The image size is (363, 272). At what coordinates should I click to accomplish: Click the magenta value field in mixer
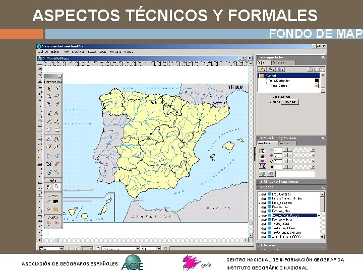pos(278,156)
